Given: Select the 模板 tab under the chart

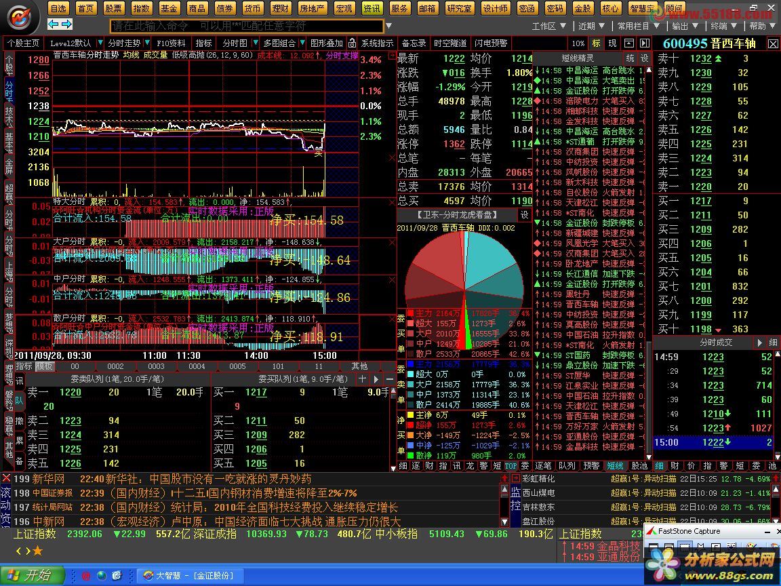Looking at the screenshot, I should click(44, 366).
